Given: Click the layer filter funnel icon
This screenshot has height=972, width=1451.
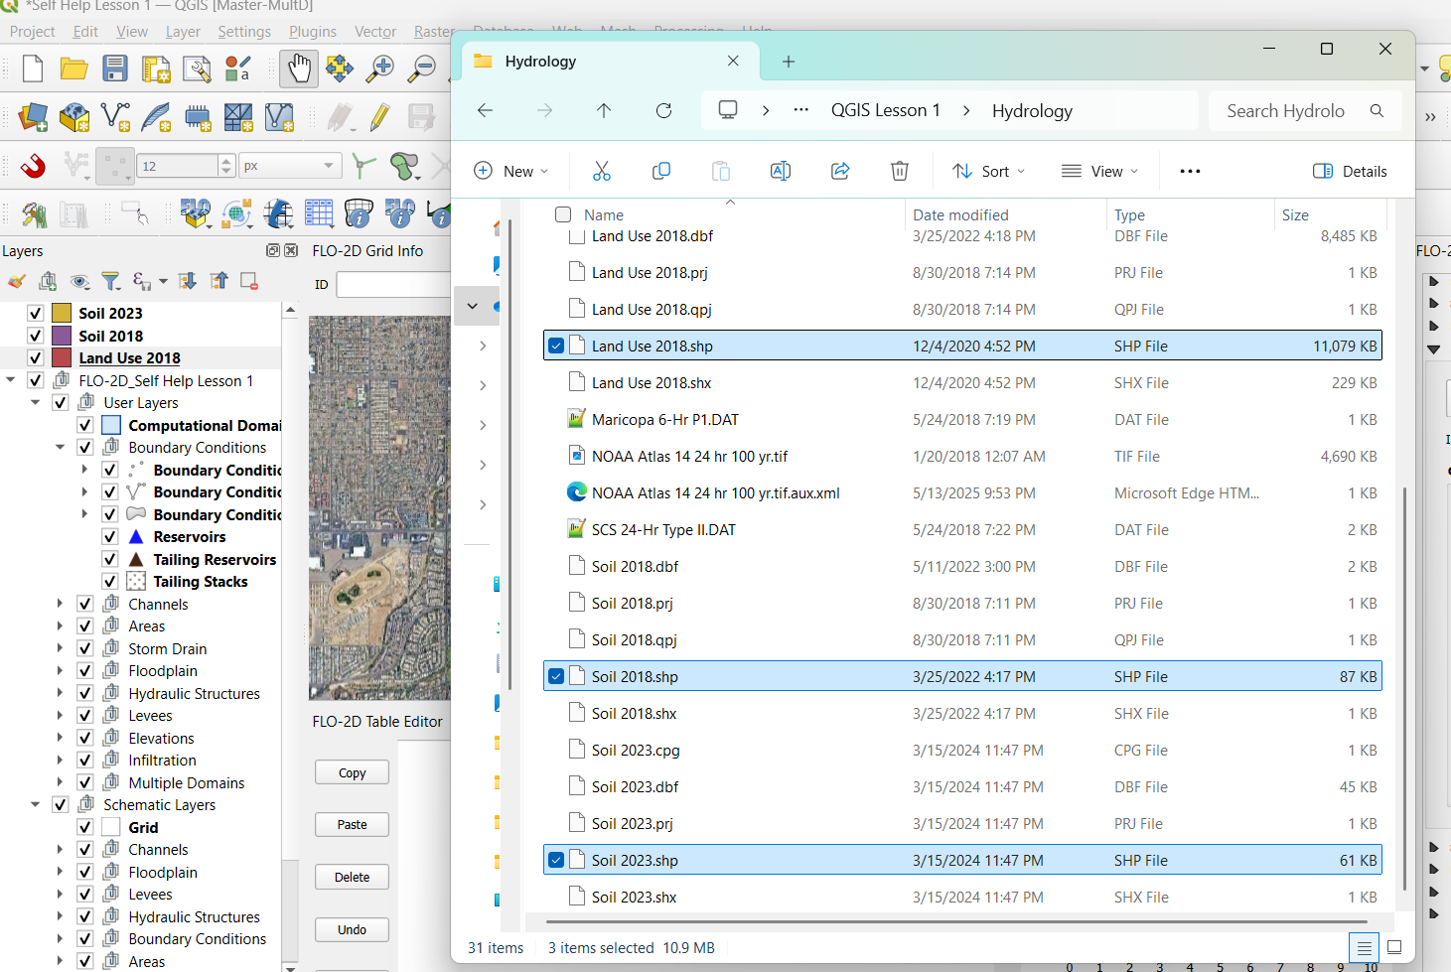Looking at the screenshot, I should pyautogui.click(x=111, y=282).
